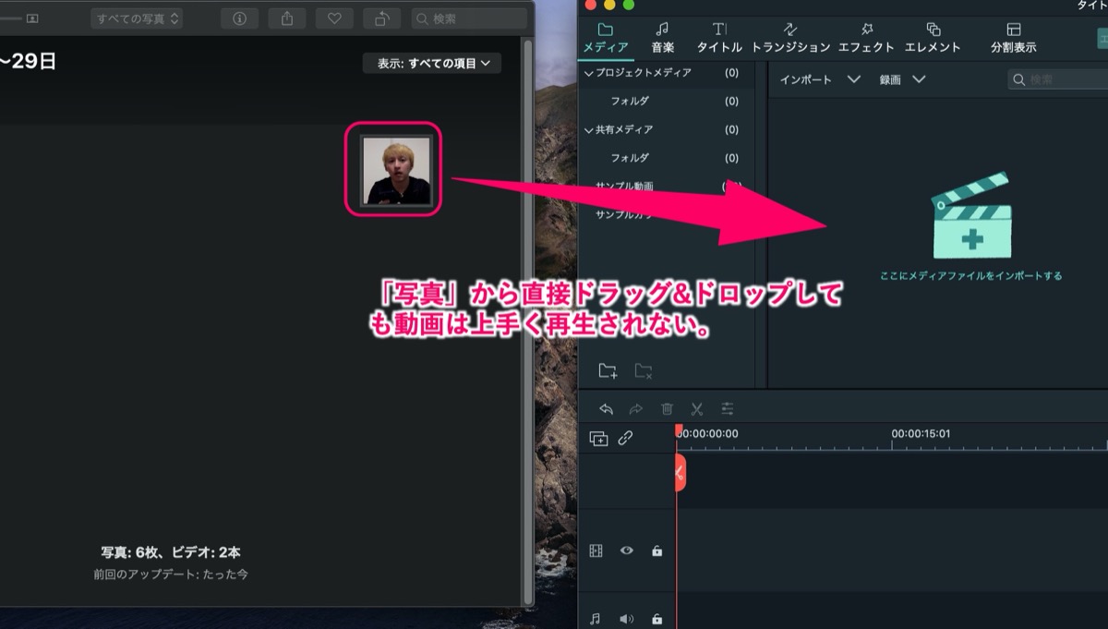Lock the video track
This screenshot has width=1108, height=629.
(656, 550)
